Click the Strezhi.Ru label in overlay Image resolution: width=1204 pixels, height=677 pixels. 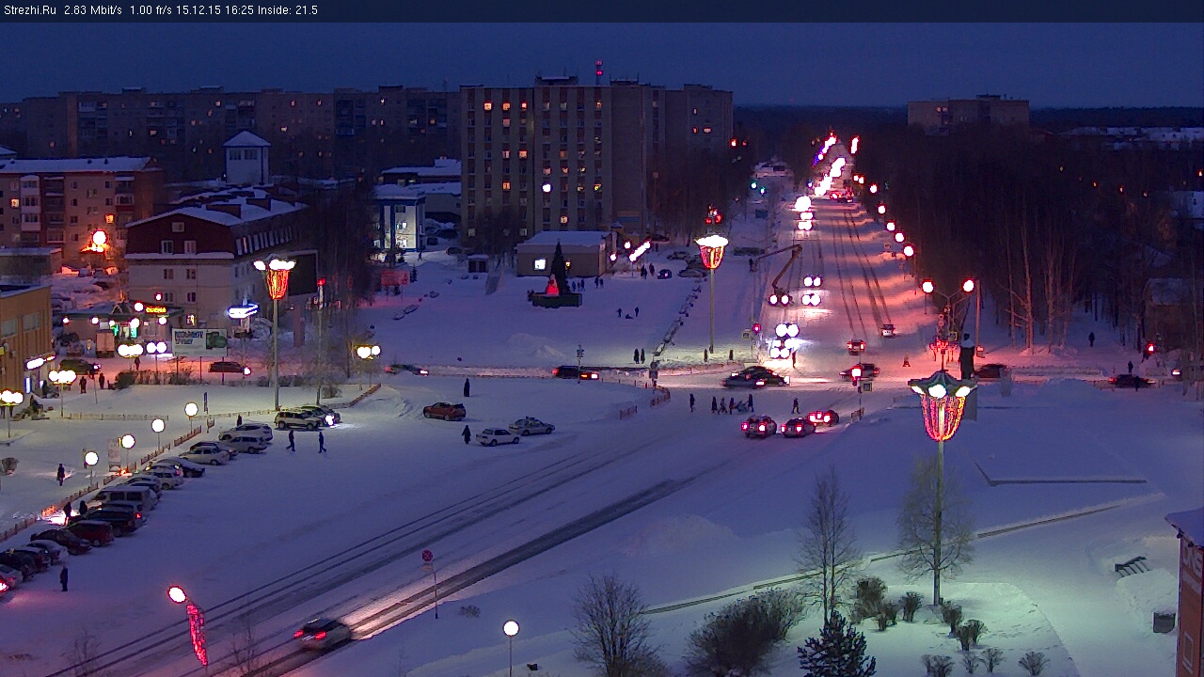coord(30,10)
